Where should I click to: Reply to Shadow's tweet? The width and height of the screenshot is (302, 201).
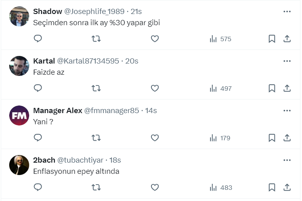[x=38, y=39]
